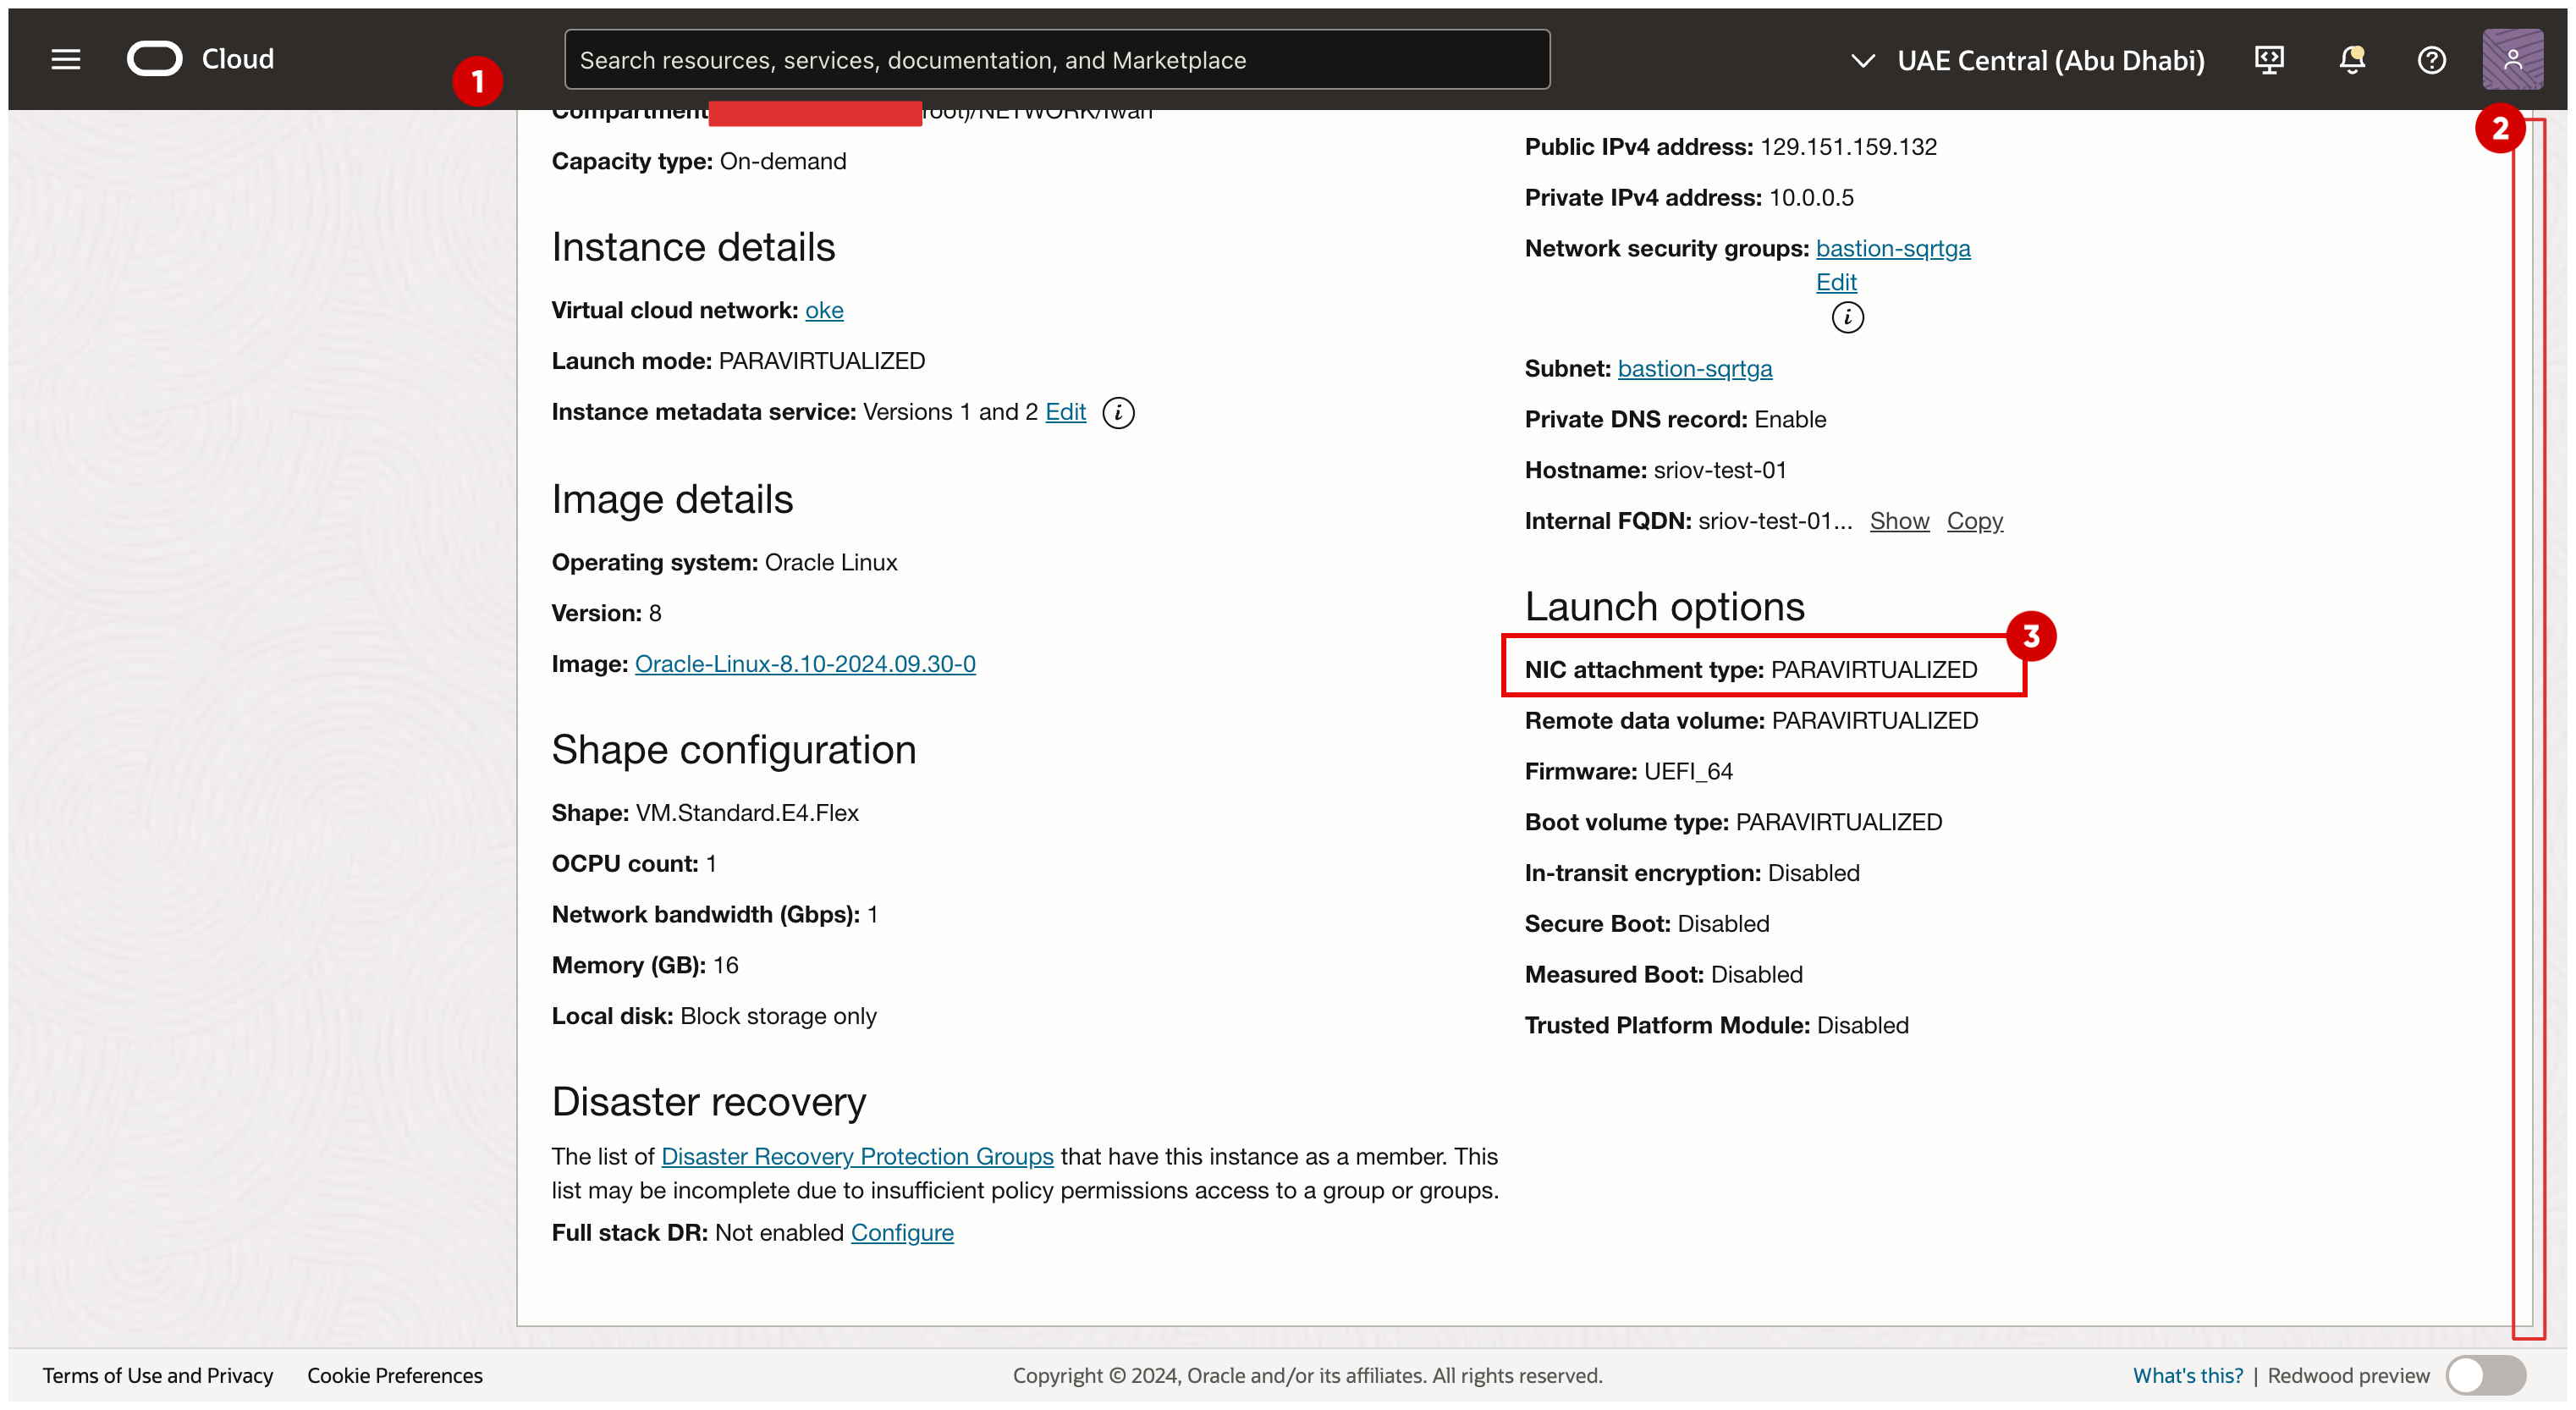The width and height of the screenshot is (2576, 1410).
Task: Click the search resources input field
Action: pos(1056,60)
